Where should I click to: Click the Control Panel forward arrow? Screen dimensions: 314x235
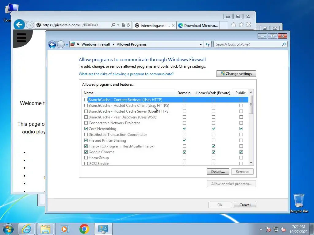pyautogui.click(x=61, y=44)
